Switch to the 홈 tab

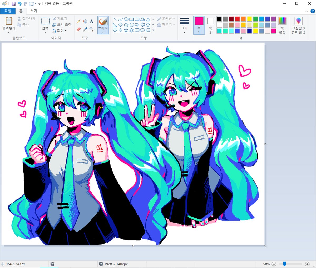[21, 11]
